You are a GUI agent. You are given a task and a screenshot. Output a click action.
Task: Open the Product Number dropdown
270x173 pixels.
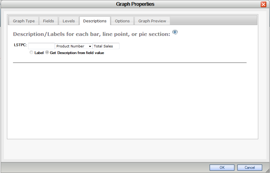coord(74,46)
